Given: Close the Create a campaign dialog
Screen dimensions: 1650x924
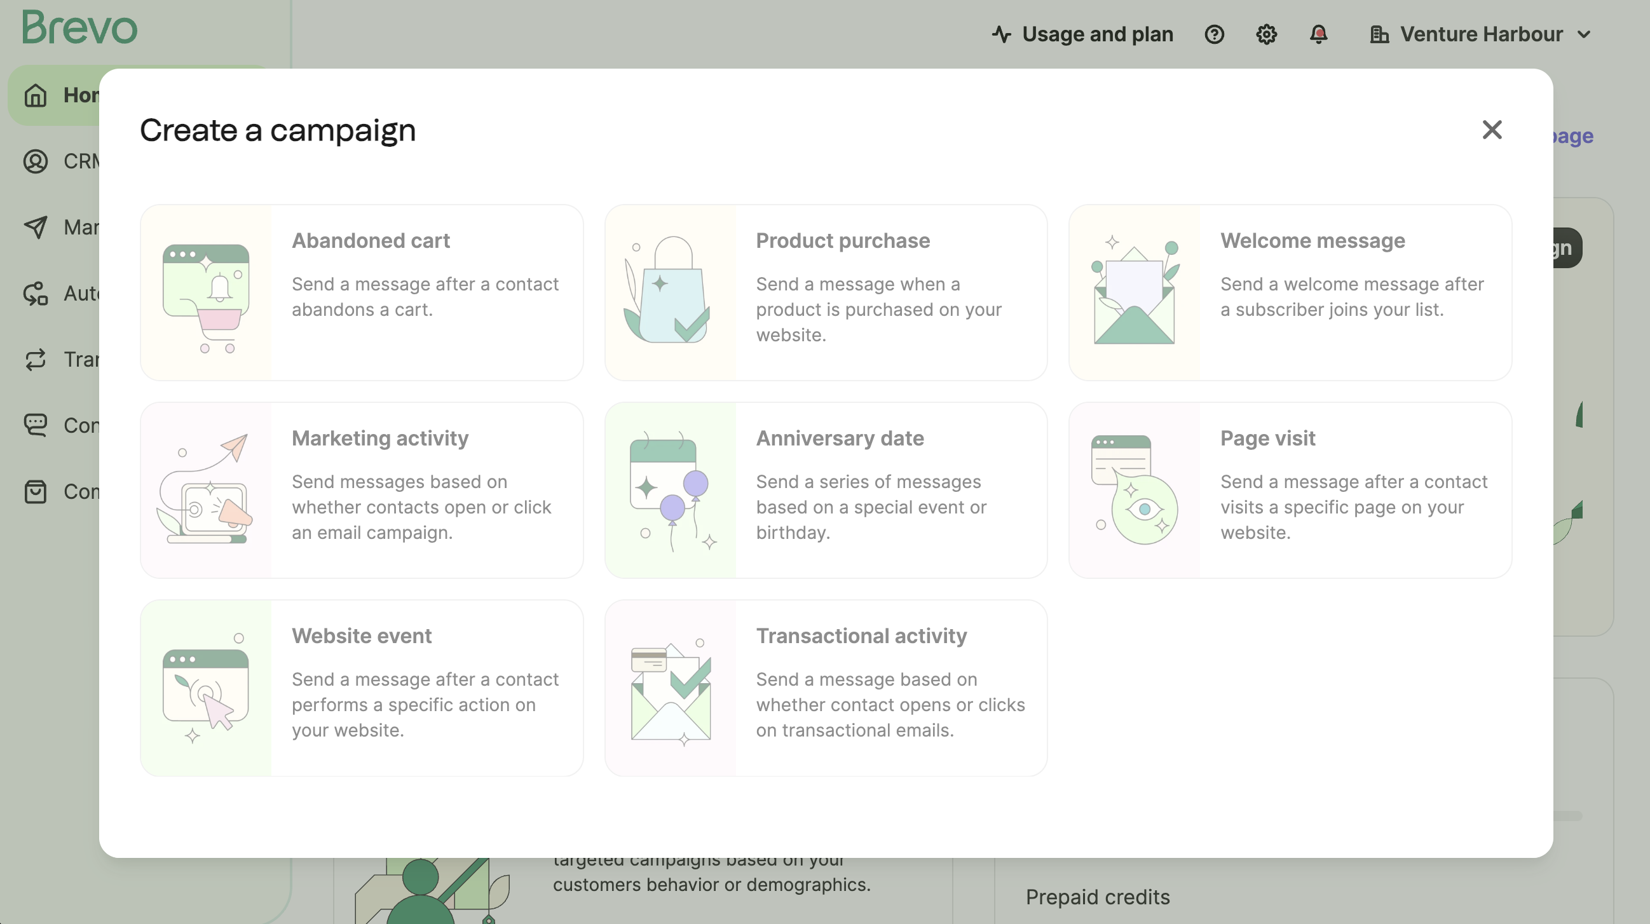Looking at the screenshot, I should pos(1492,130).
